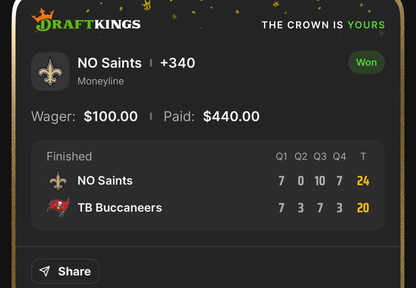
Task: Click "THE CROWN IS YOURS" banner text
Action: click(x=323, y=25)
